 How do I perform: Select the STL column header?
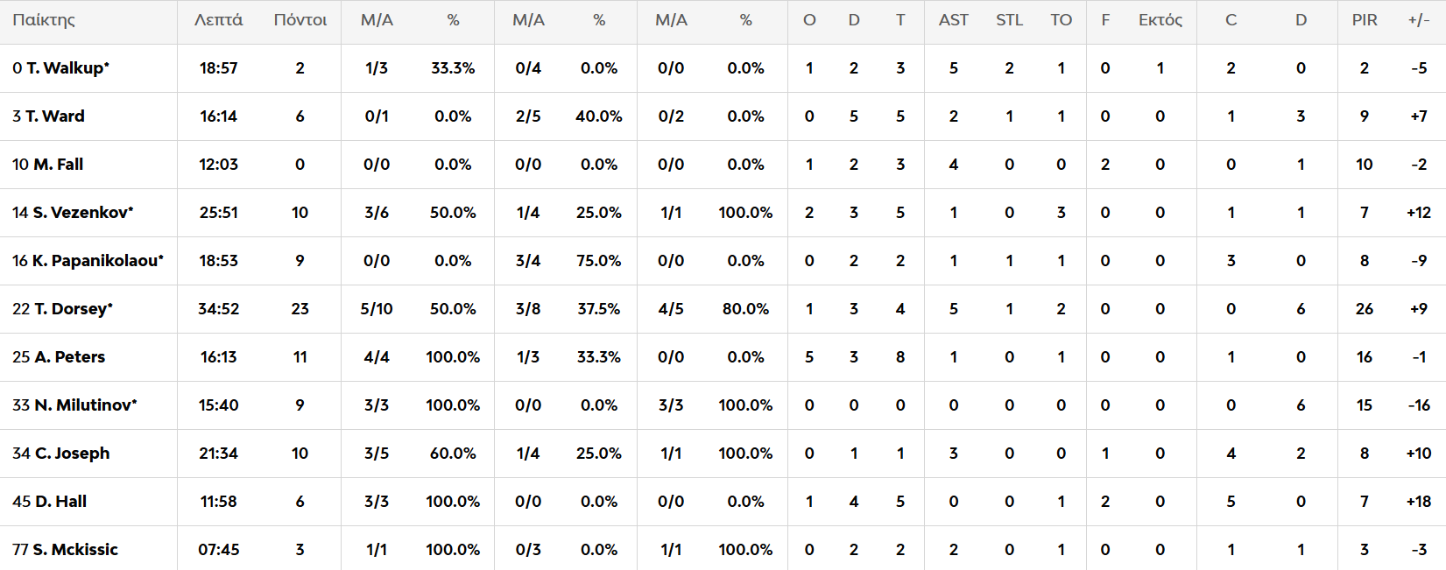(x=1009, y=20)
